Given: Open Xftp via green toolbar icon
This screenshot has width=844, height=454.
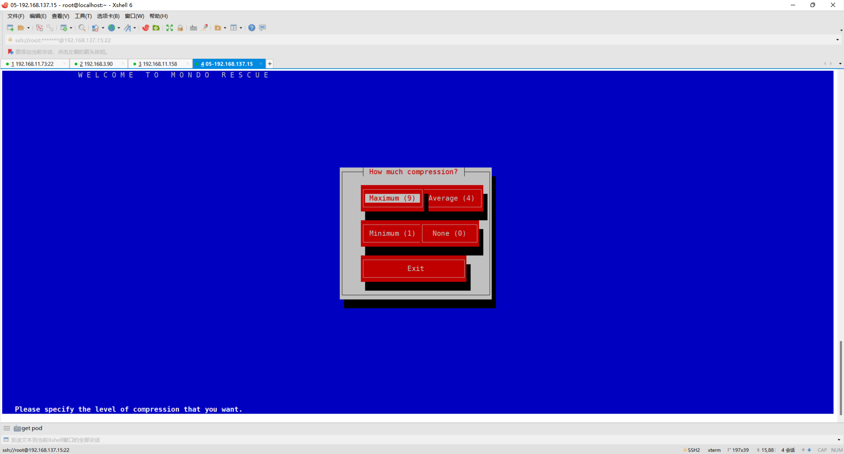Looking at the screenshot, I should coord(156,28).
